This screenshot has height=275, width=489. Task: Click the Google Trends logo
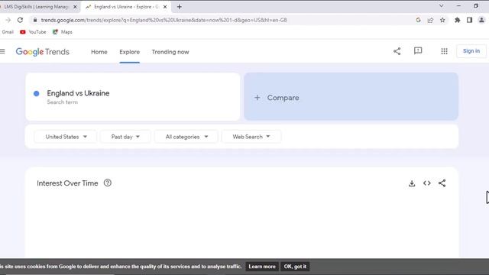click(43, 52)
